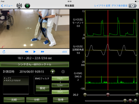Tap the green status indicator light
Viewport: 139px width, 104px height.
click(27, 6)
